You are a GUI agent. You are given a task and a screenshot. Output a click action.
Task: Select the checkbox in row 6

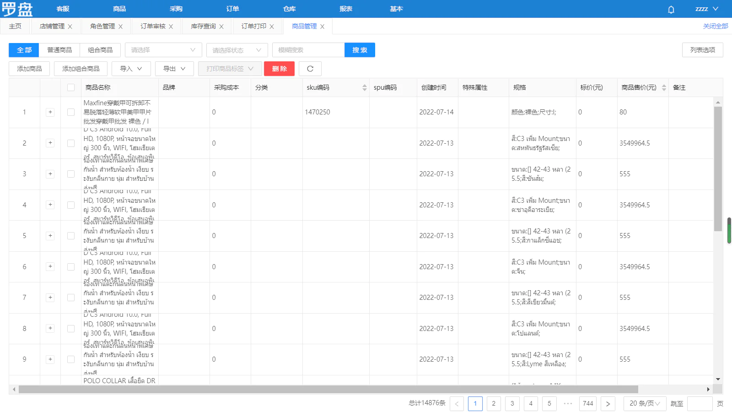pyautogui.click(x=71, y=267)
